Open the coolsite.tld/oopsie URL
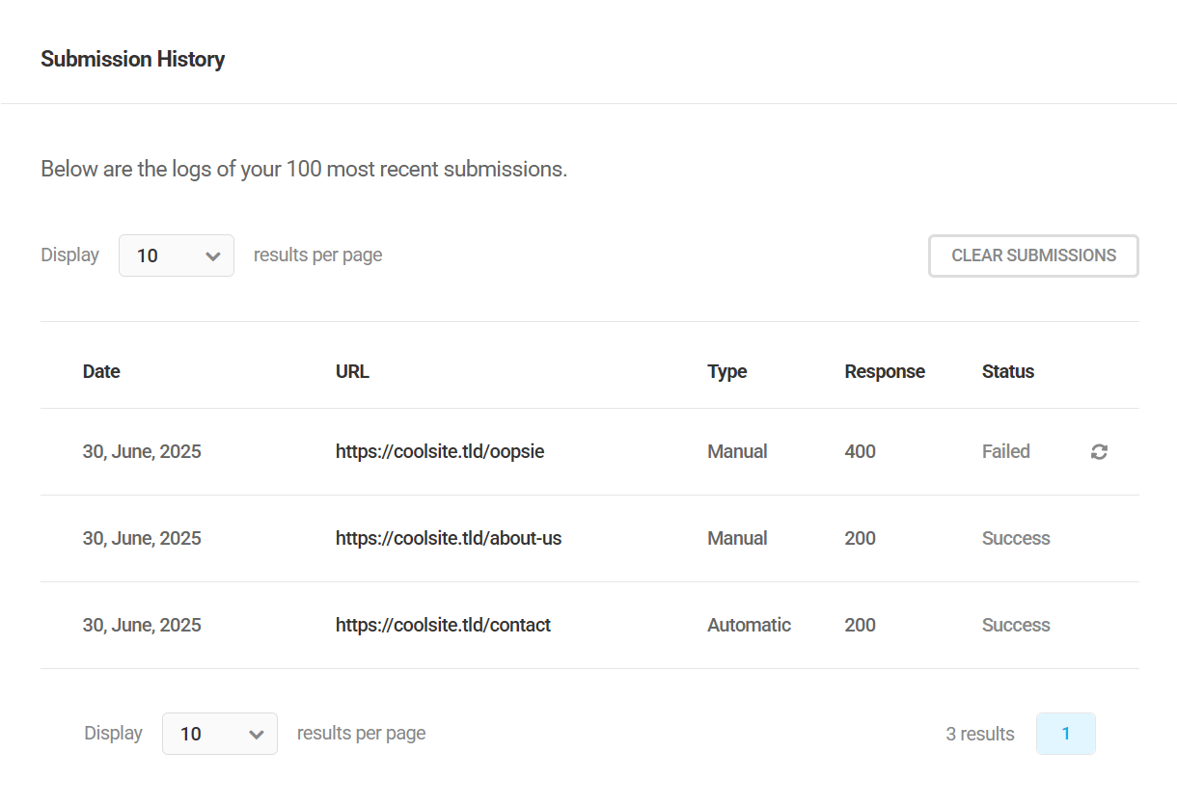This screenshot has width=1177, height=806. [x=440, y=451]
